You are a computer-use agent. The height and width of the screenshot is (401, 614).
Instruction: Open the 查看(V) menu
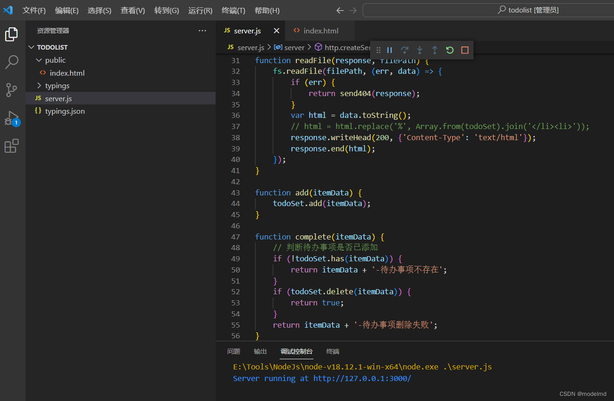[133, 10]
